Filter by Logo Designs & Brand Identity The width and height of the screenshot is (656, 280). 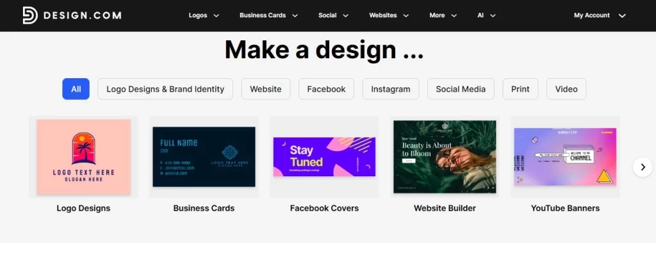point(165,88)
